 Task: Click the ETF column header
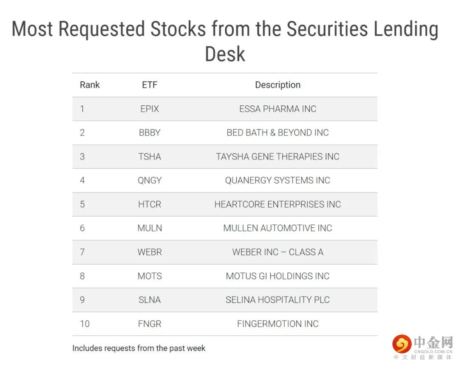150,85
